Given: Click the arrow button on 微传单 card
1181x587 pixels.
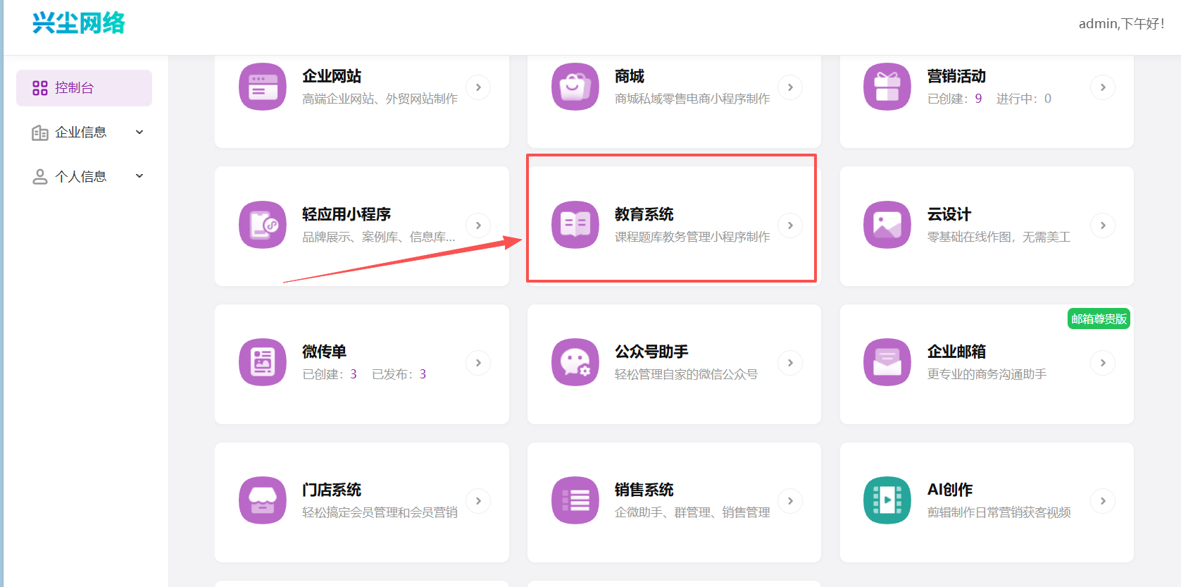Looking at the screenshot, I should 478,363.
